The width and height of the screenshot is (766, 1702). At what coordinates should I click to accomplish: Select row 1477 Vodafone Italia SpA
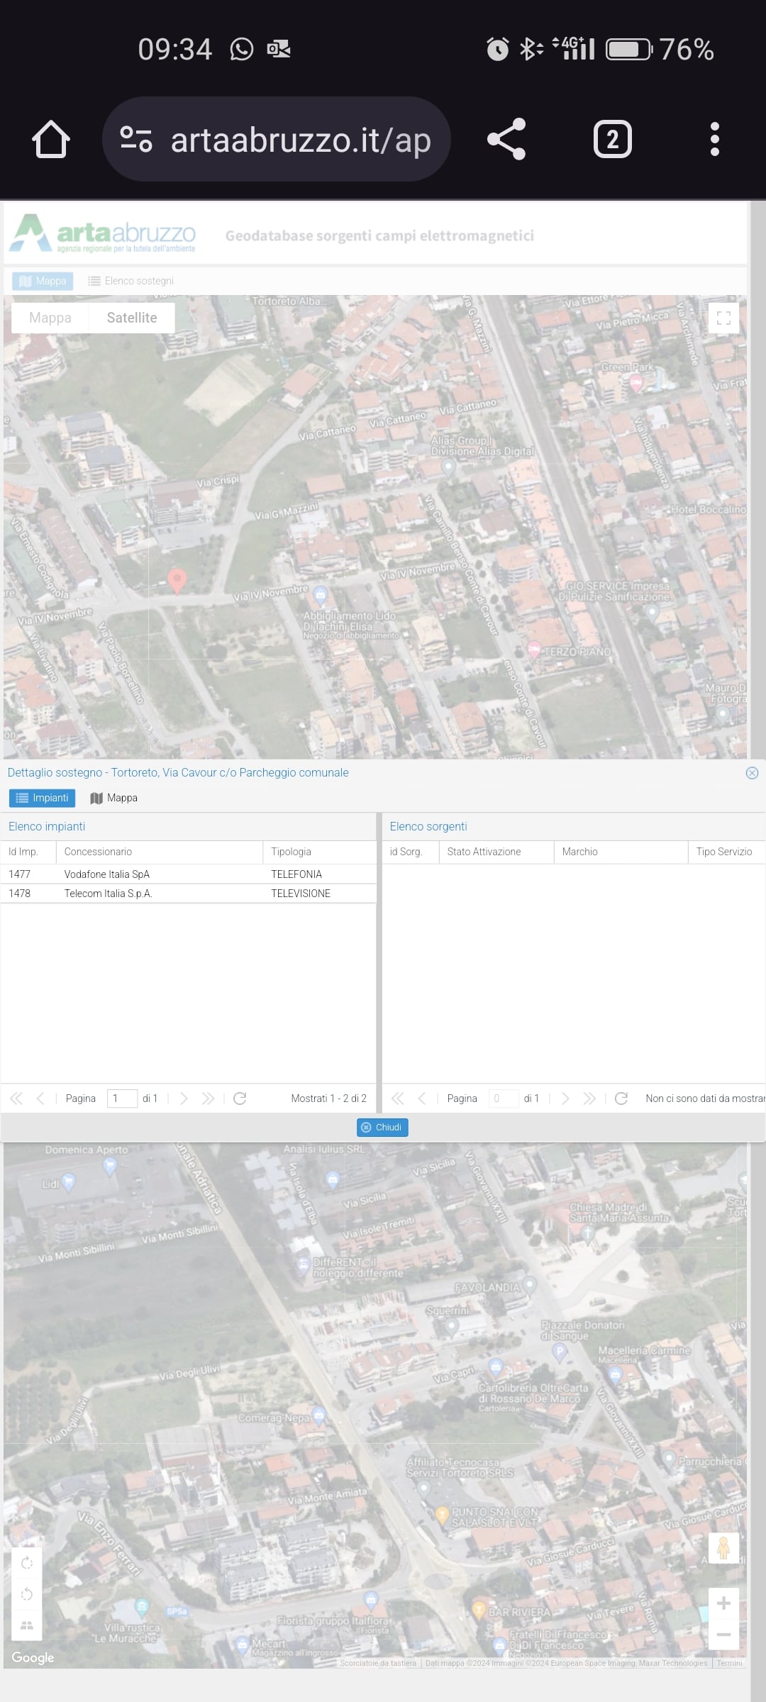(x=188, y=874)
